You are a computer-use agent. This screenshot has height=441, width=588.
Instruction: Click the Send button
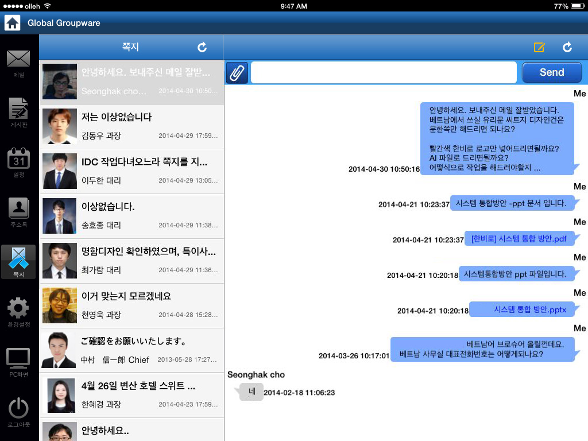click(552, 72)
